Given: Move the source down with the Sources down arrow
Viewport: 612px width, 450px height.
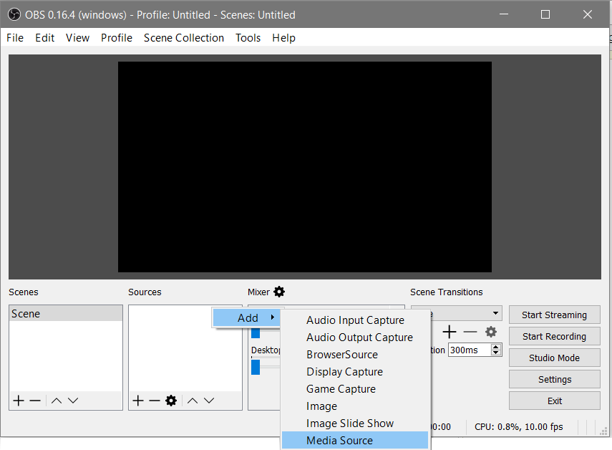Looking at the screenshot, I should (209, 401).
